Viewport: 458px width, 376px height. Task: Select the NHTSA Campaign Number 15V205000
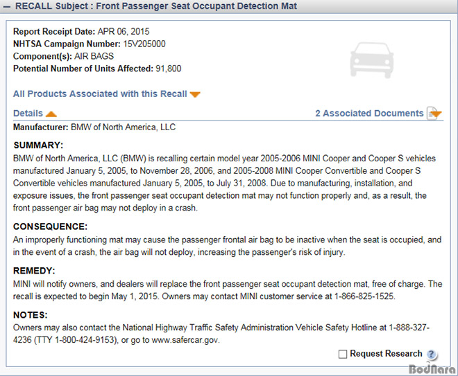(144, 44)
